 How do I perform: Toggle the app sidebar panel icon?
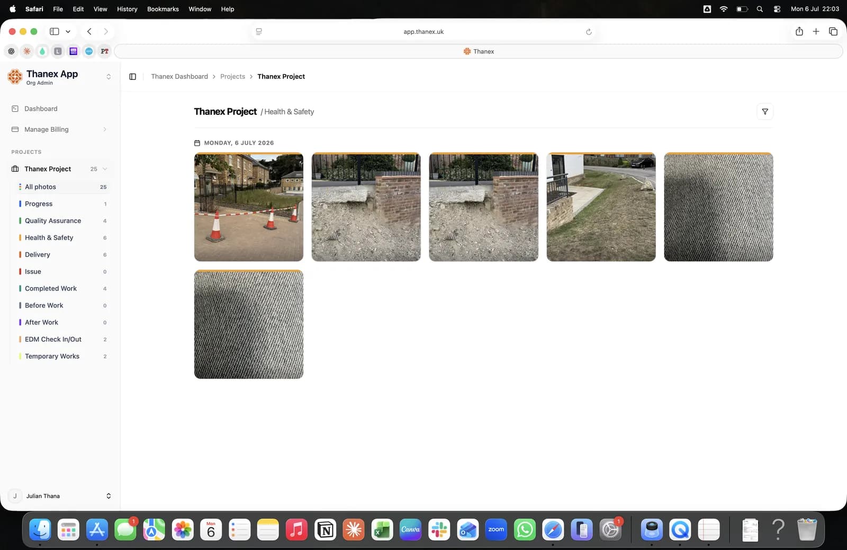tap(133, 77)
